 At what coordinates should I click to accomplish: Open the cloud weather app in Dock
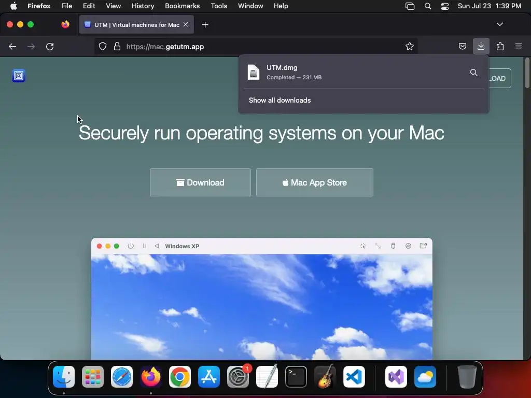coord(425,377)
